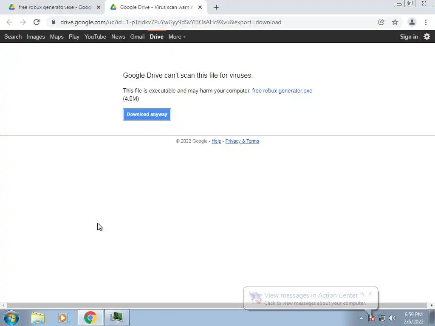Open Images in the Google bar
This screenshot has height=326, width=435.
36,37
